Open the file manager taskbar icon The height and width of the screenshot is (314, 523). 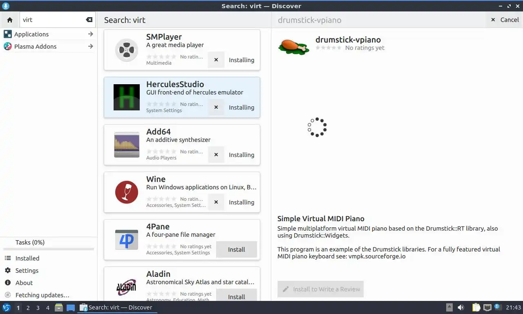(x=59, y=307)
